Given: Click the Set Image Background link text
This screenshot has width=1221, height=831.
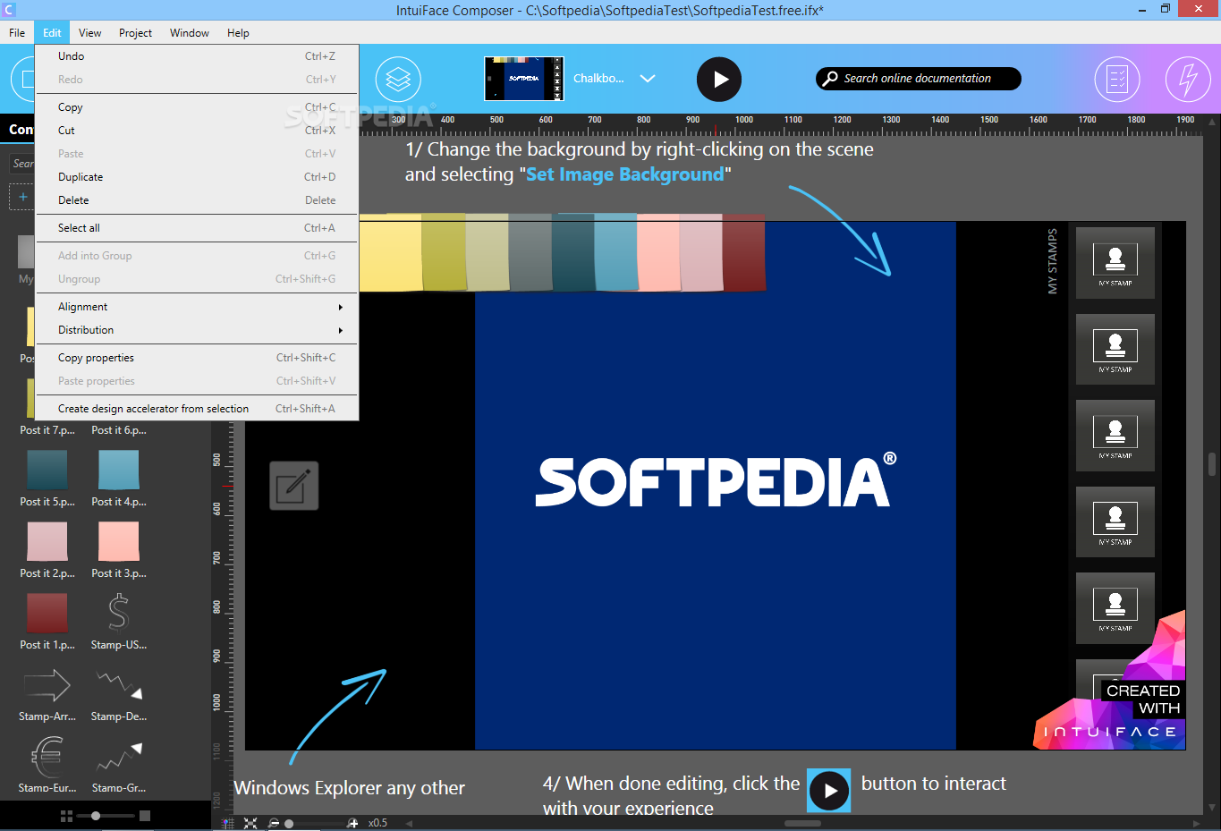Looking at the screenshot, I should pos(625,174).
